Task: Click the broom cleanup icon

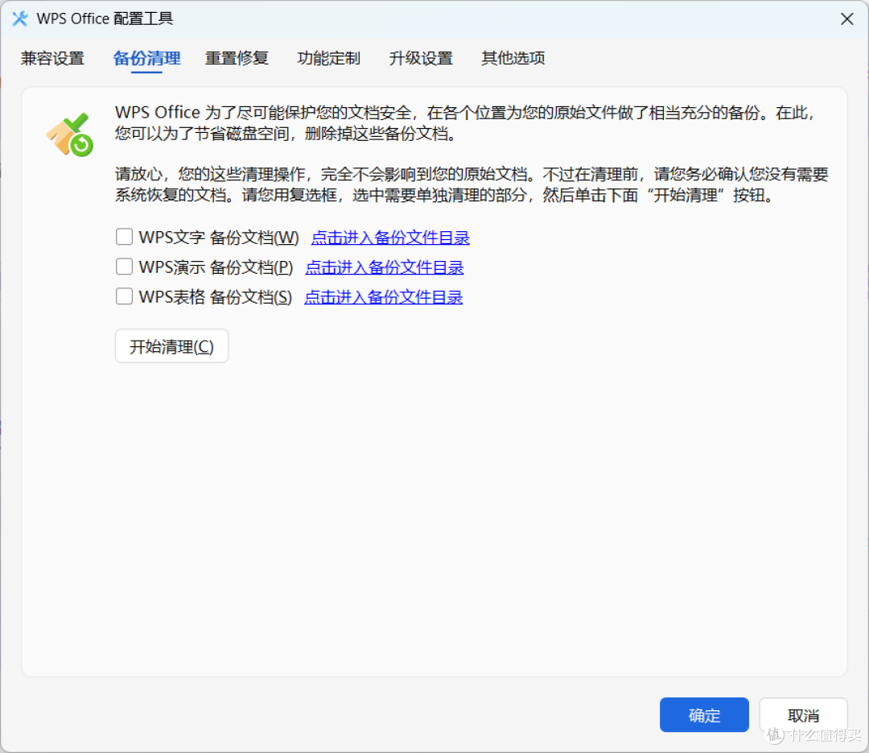Action: click(x=70, y=134)
